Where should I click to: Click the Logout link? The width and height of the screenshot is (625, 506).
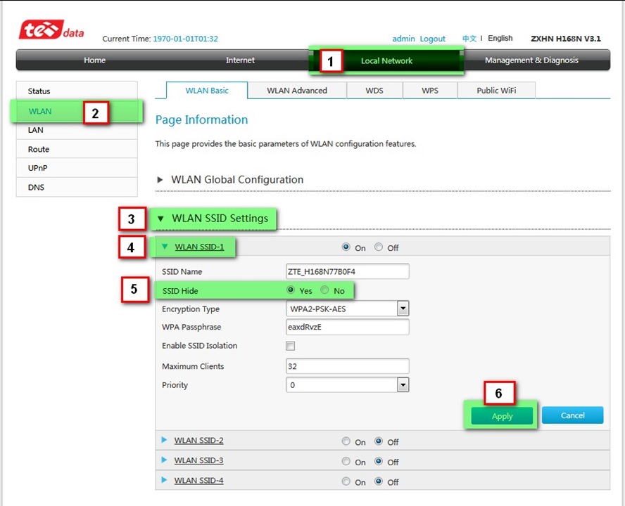pyautogui.click(x=433, y=39)
